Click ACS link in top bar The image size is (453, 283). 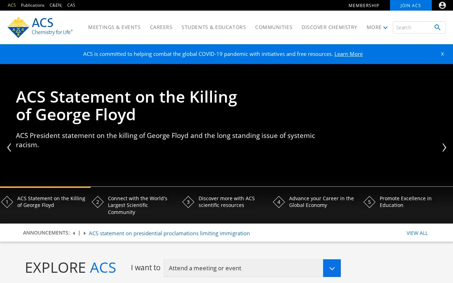pyautogui.click(x=12, y=5)
